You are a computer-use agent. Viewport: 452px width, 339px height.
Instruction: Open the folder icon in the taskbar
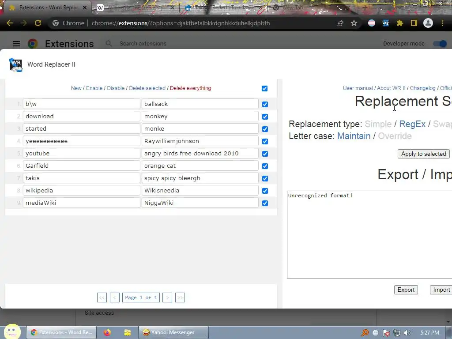tap(128, 332)
